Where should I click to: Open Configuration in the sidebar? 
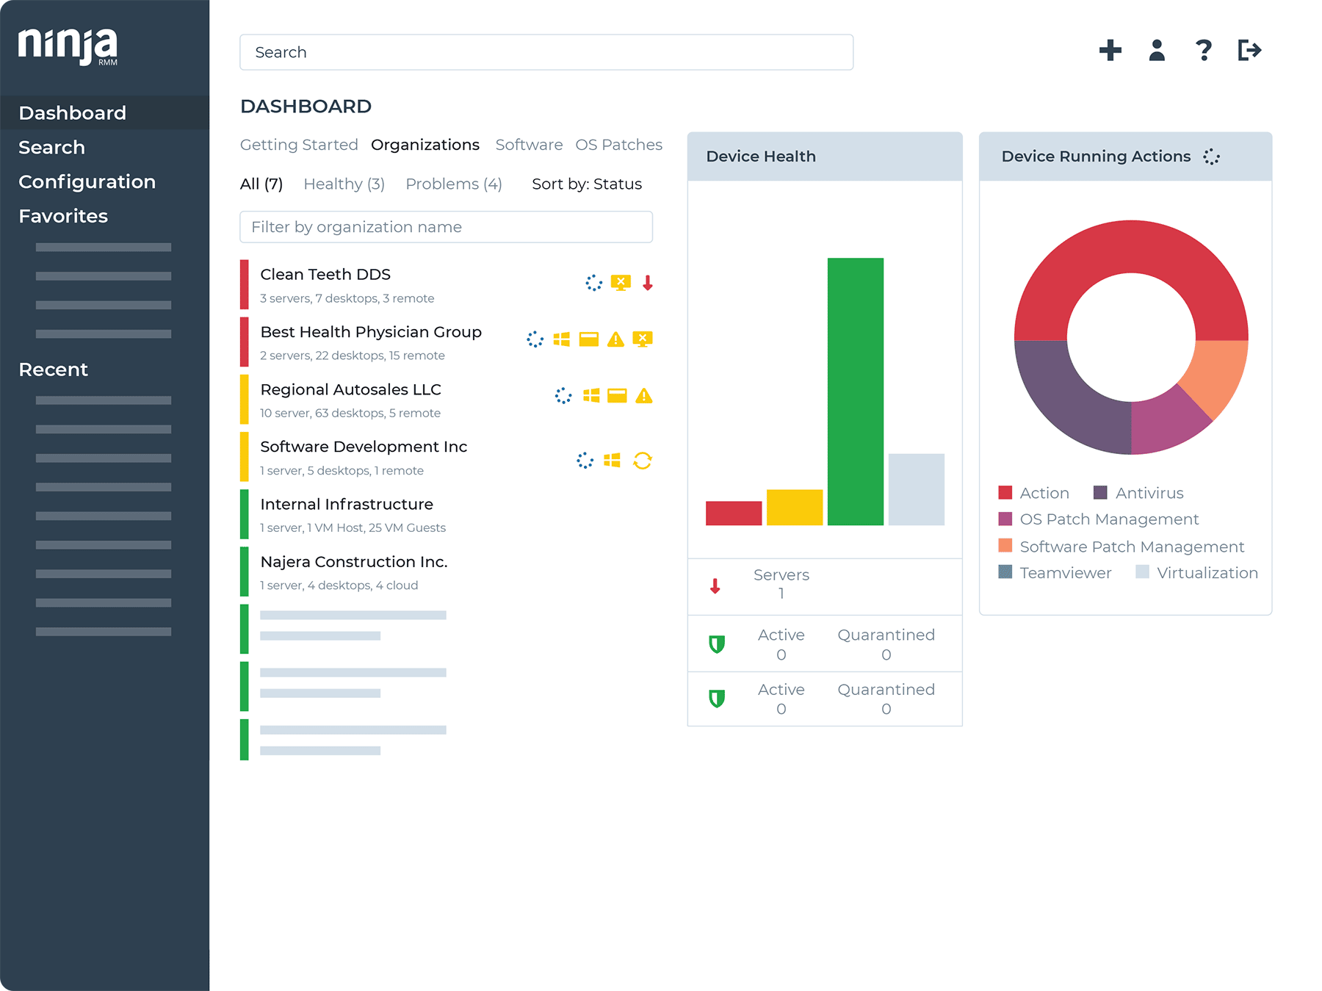click(x=87, y=181)
